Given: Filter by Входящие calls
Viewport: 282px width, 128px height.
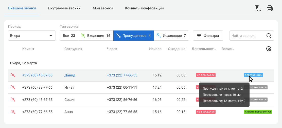Looking at the screenshot, I should (96, 36).
